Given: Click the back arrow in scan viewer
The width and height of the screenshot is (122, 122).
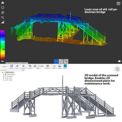Looking at the screenshot, I should pos(3,61).
